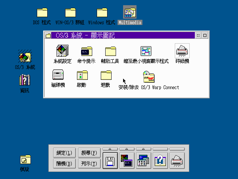Hide the OS/3 系統 window with hide button
238x179 pixels.
tap(198, 35)
